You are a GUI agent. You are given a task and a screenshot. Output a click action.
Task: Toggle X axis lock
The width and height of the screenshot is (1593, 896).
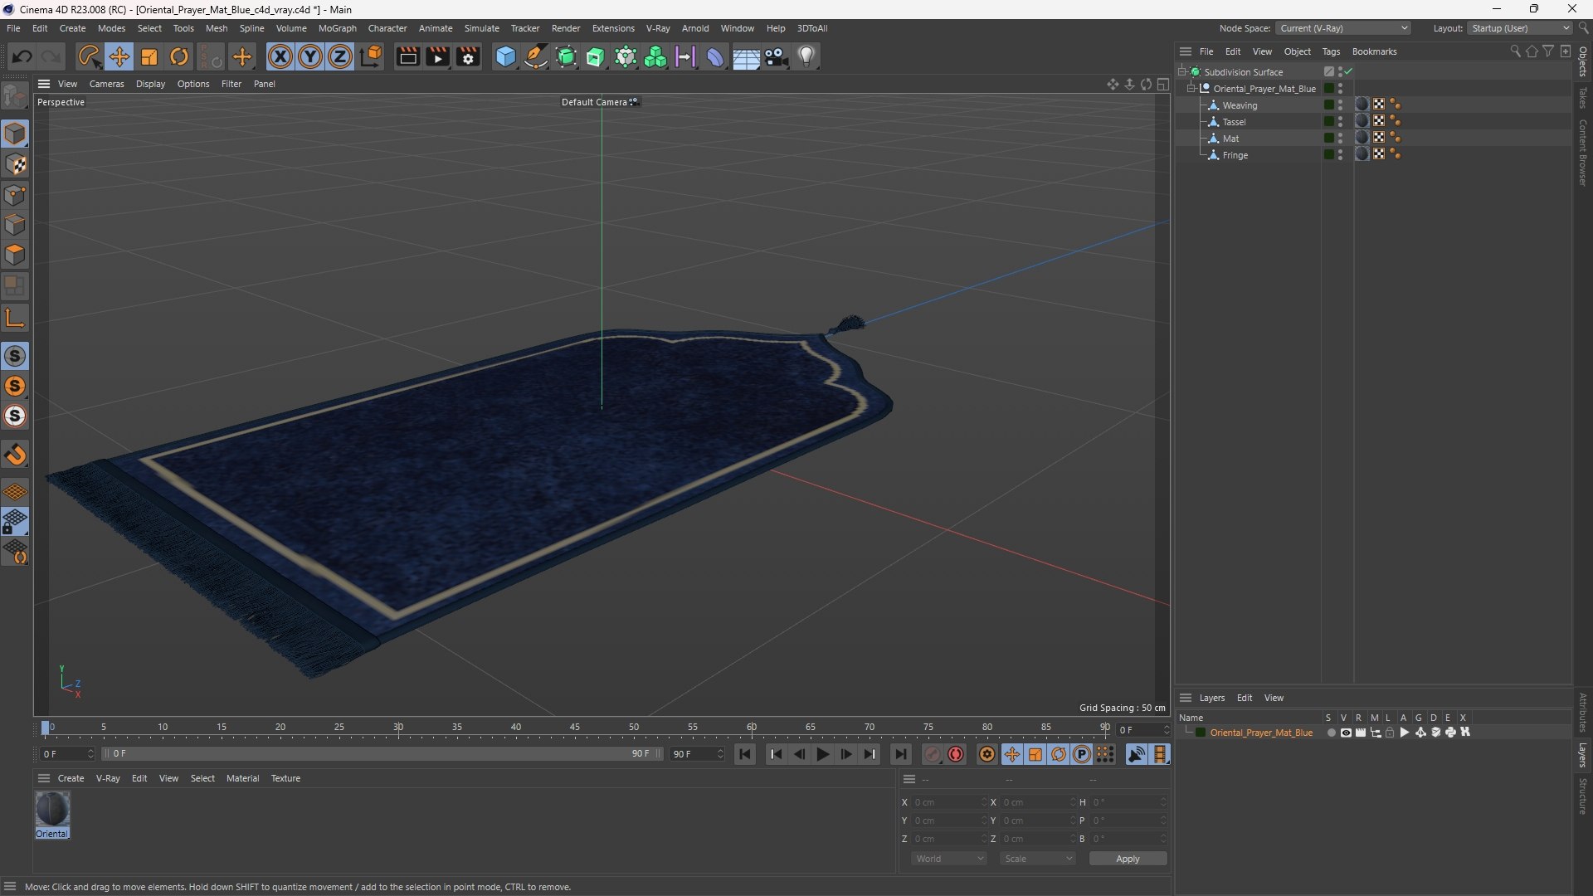280,56
